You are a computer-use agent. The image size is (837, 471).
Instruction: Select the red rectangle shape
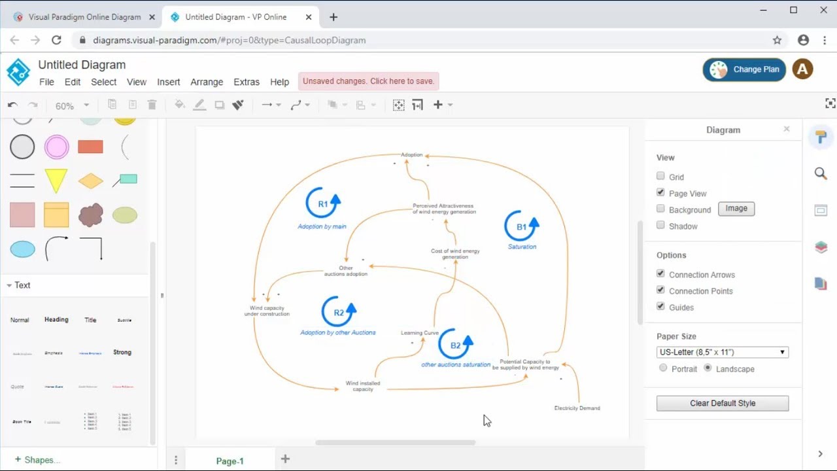[x=91, y=147]
